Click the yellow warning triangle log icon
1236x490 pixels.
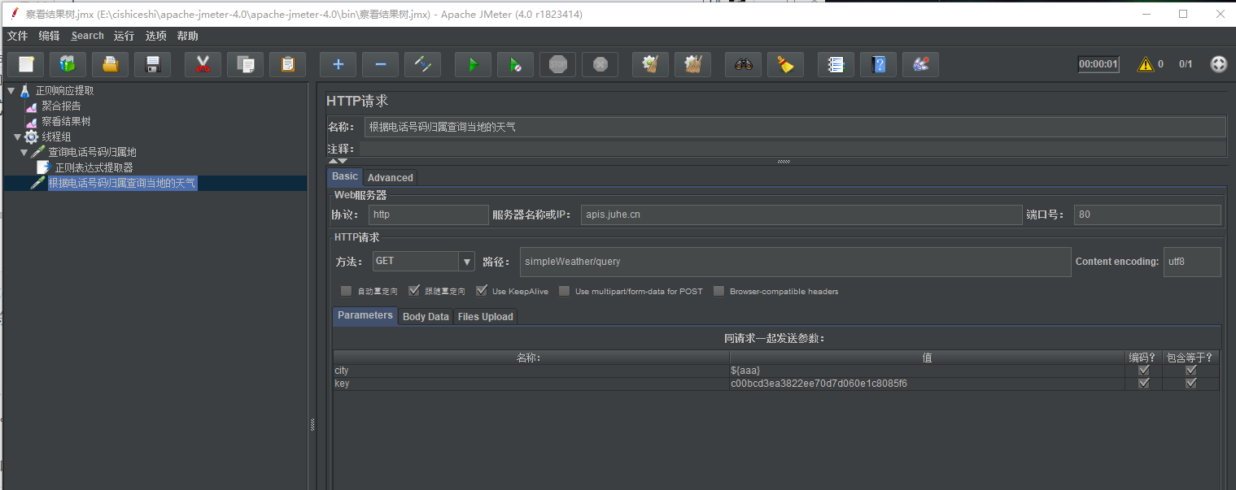click(1145, 64)
